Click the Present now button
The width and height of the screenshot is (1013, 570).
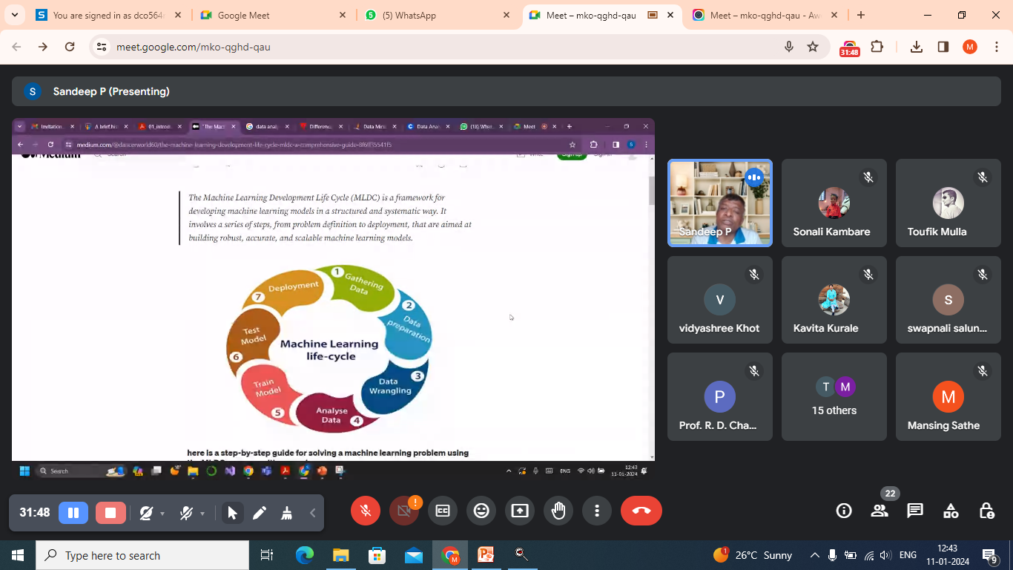[520, 511]
